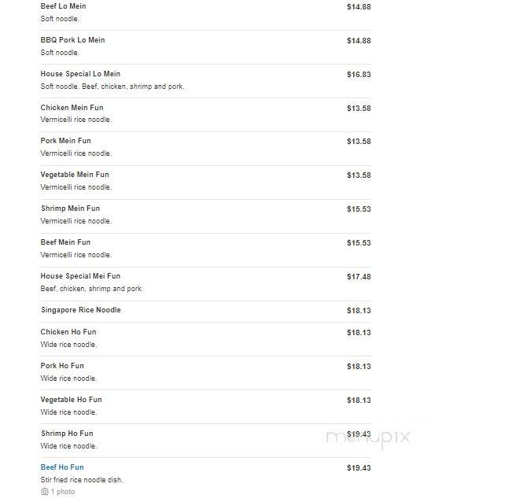
Task: Choose the Shrimp Mein Fun item
Action: 71,209
